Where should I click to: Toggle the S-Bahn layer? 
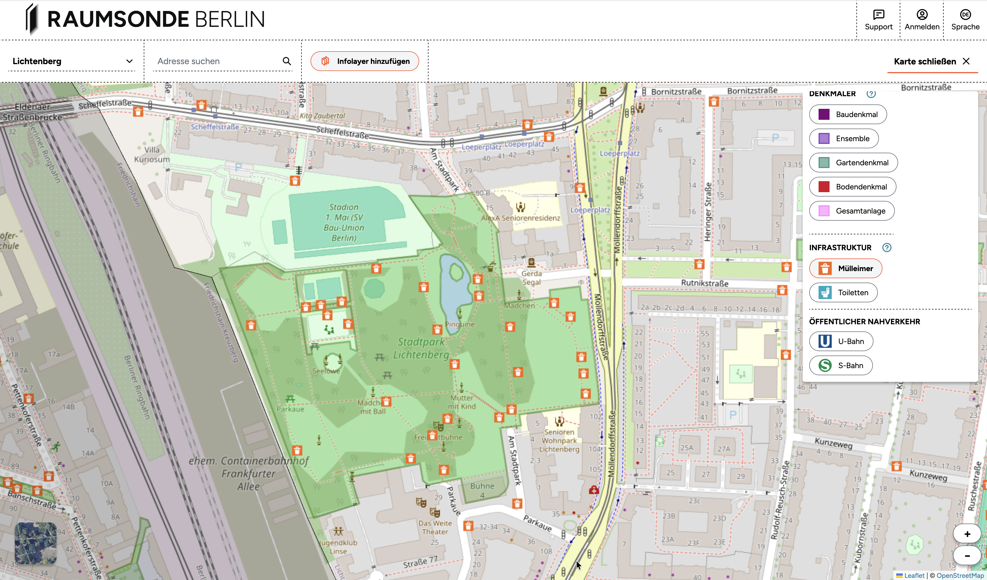tap(841, 365)
